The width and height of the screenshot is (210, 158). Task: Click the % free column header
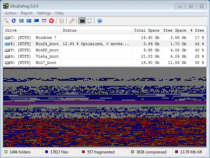pos(197,30)
